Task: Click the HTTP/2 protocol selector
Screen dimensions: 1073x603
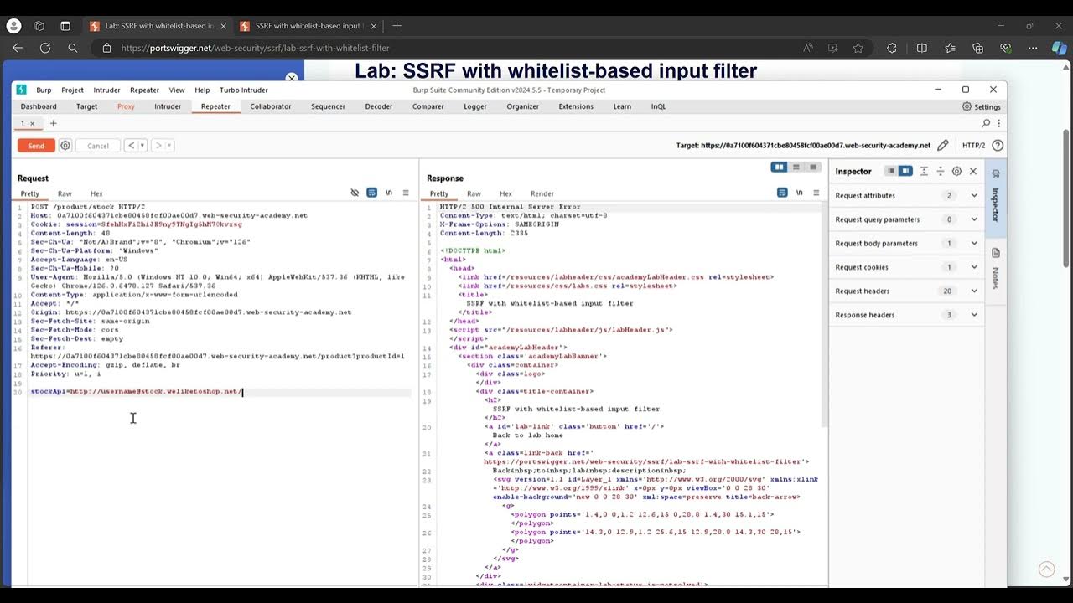Action: coord(973,145)
